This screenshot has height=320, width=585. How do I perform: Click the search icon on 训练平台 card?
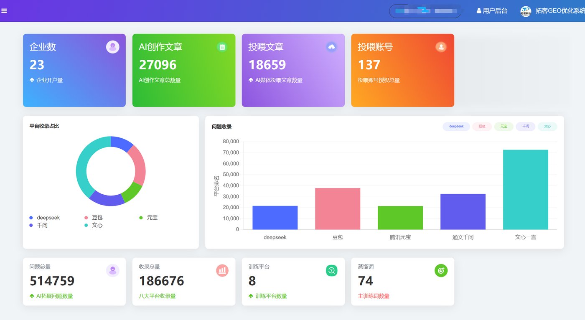click(x=331, y=271)
